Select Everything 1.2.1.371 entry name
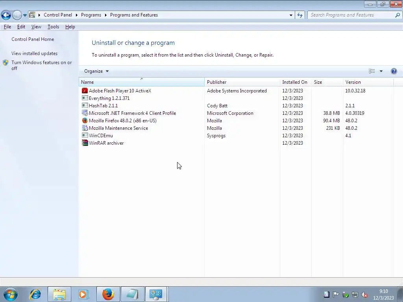 [109, 98]
